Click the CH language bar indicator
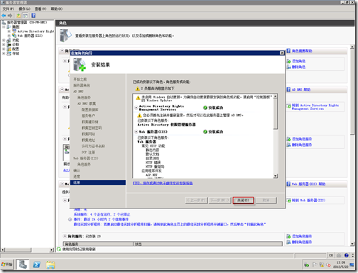 point(331,255)
